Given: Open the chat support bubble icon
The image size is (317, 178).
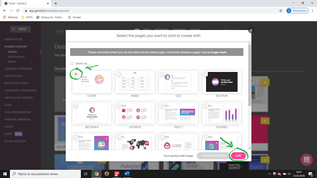Looking at the screenshot, I should point(307,160).
